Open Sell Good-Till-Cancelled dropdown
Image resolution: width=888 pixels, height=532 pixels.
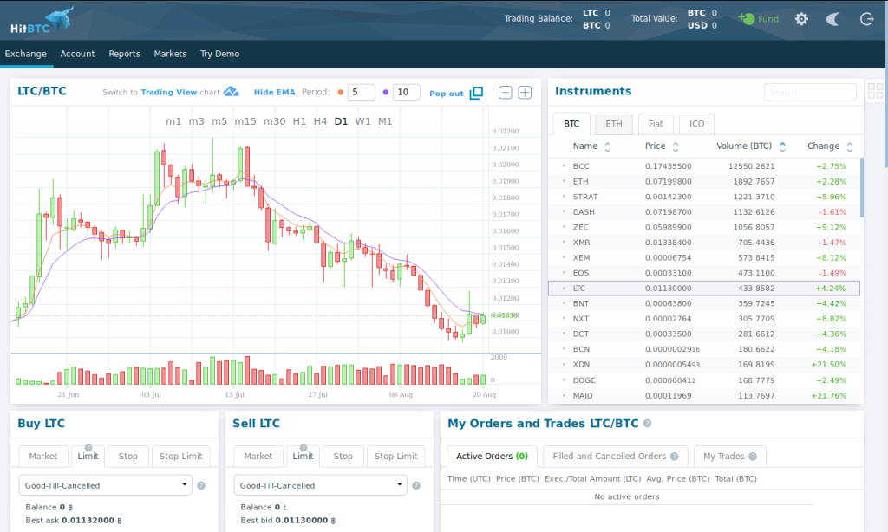(321, 485)
